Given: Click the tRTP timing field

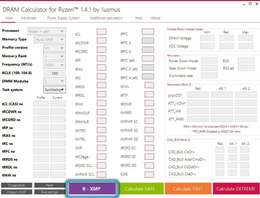Looking at the screenshot, I should click(x=149, y=94).
